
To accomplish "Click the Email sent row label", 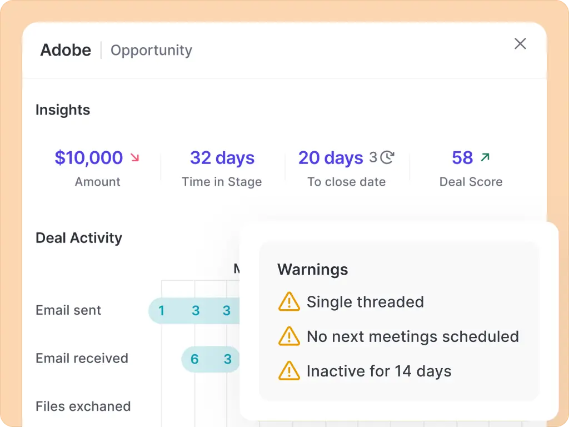I will coord(68,310).
